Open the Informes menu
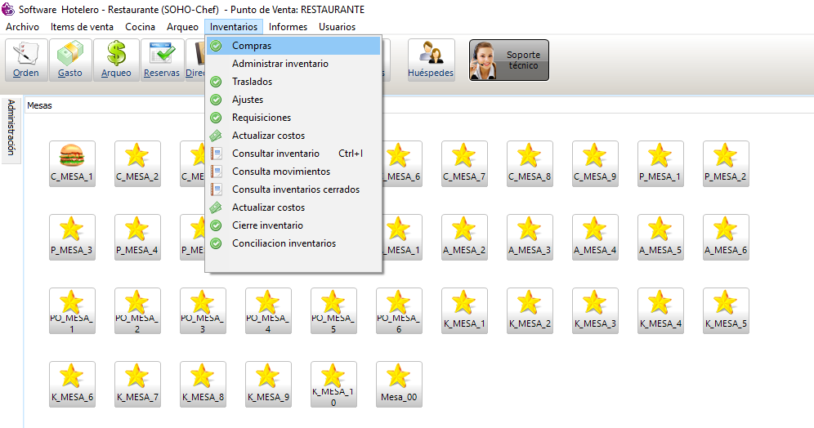This screenshot has width=814, height=428. (x=288, y=27)
